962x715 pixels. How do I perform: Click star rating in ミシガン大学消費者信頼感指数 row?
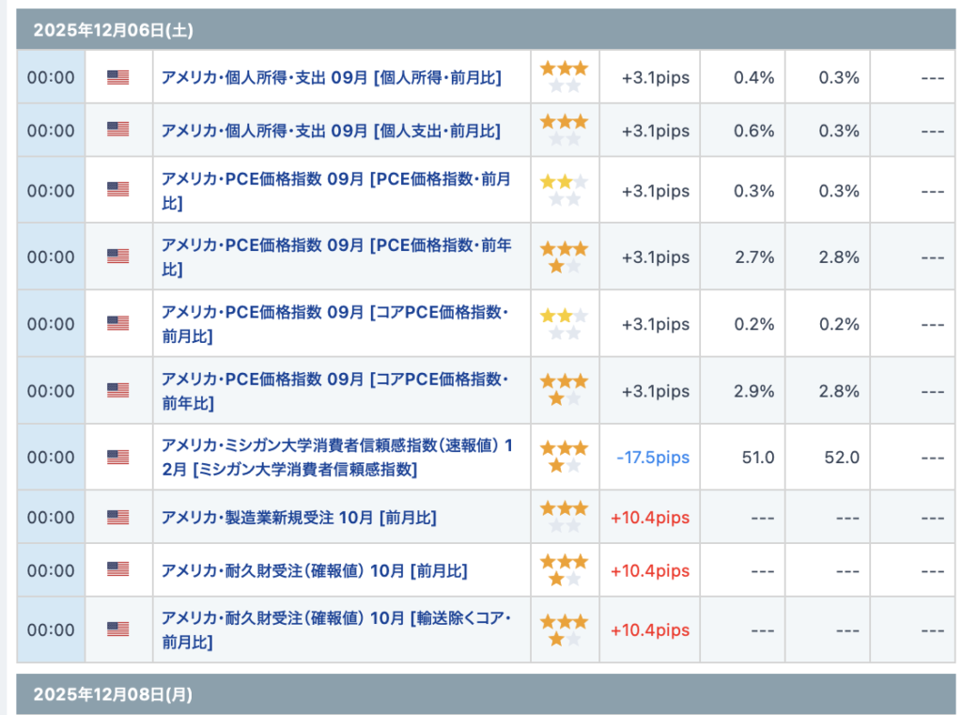pos(564,457)
